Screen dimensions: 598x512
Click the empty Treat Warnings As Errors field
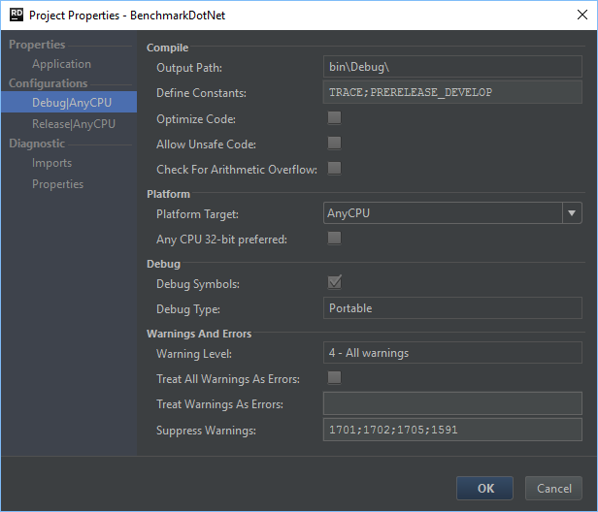(x=452, y=403)
